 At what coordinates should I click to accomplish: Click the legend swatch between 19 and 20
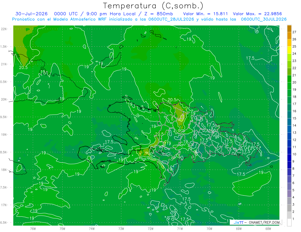click(x=289, y=86)
